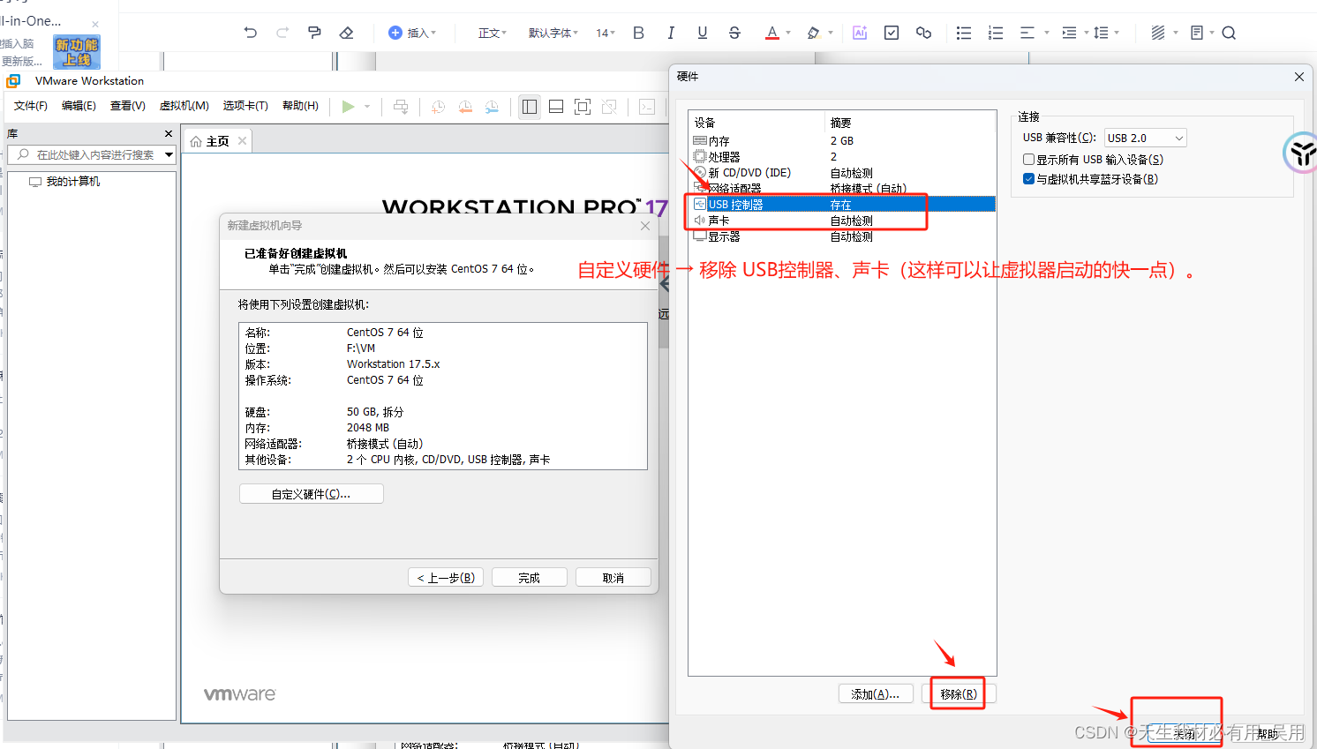Open the 默认字体 font dropdown
This screenshot has height=749, width=1317.
click(553, 33)
